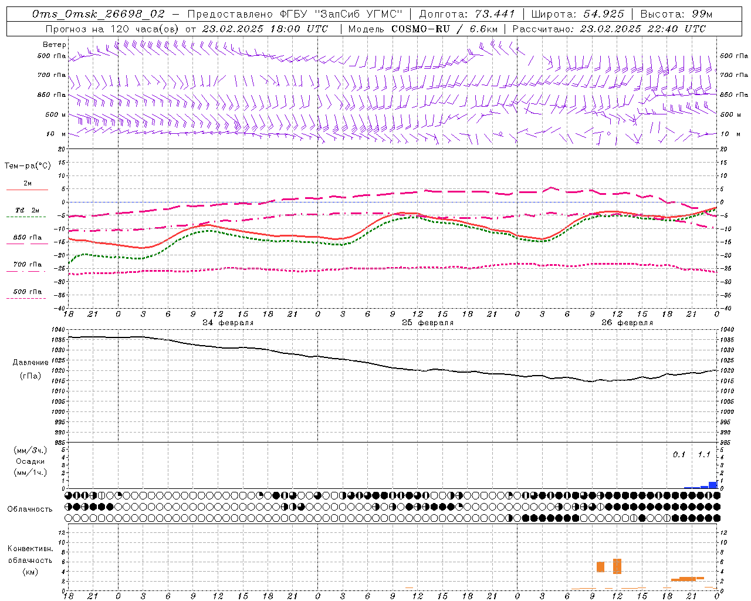Click the Давление panel label
The height and width of the screenshot is (601, 751).
click(x=31, y=363)
